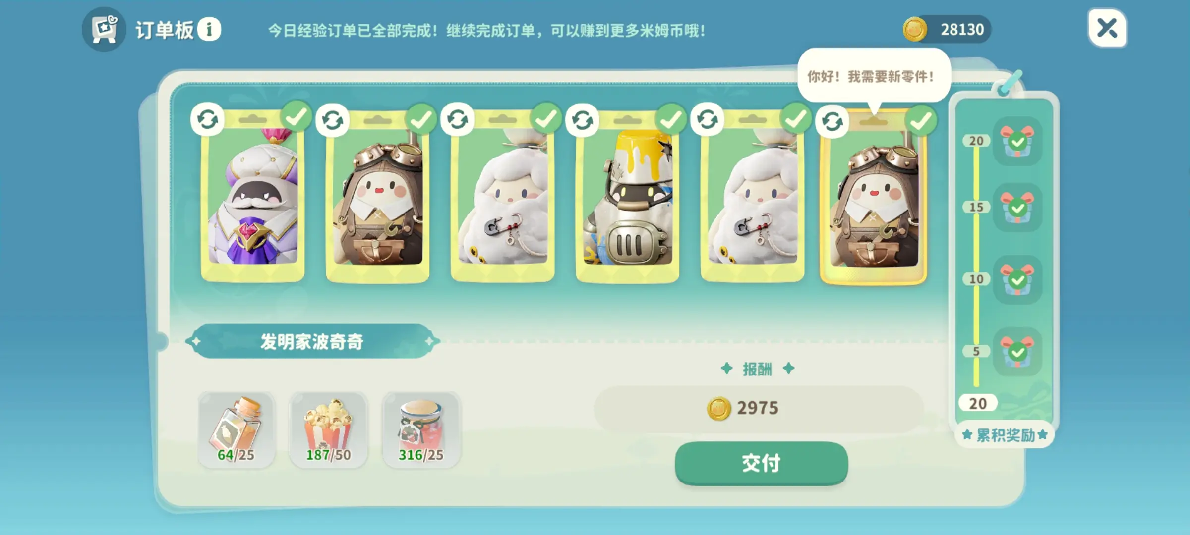Screen dimensions: 1190x535
Task: Select the orange spice bottle item 64/25
Action: point(236,430)
